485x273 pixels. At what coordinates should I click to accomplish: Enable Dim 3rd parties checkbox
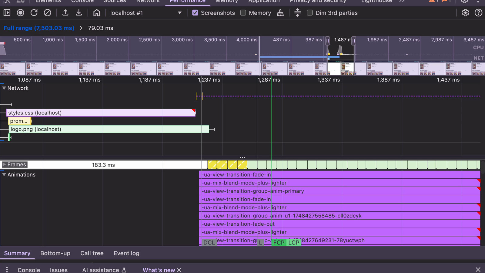(309, 13)
